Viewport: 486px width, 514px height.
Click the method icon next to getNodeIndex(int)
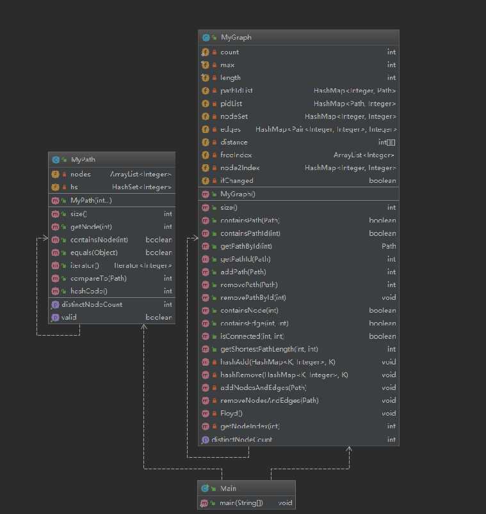click(206, 426)
